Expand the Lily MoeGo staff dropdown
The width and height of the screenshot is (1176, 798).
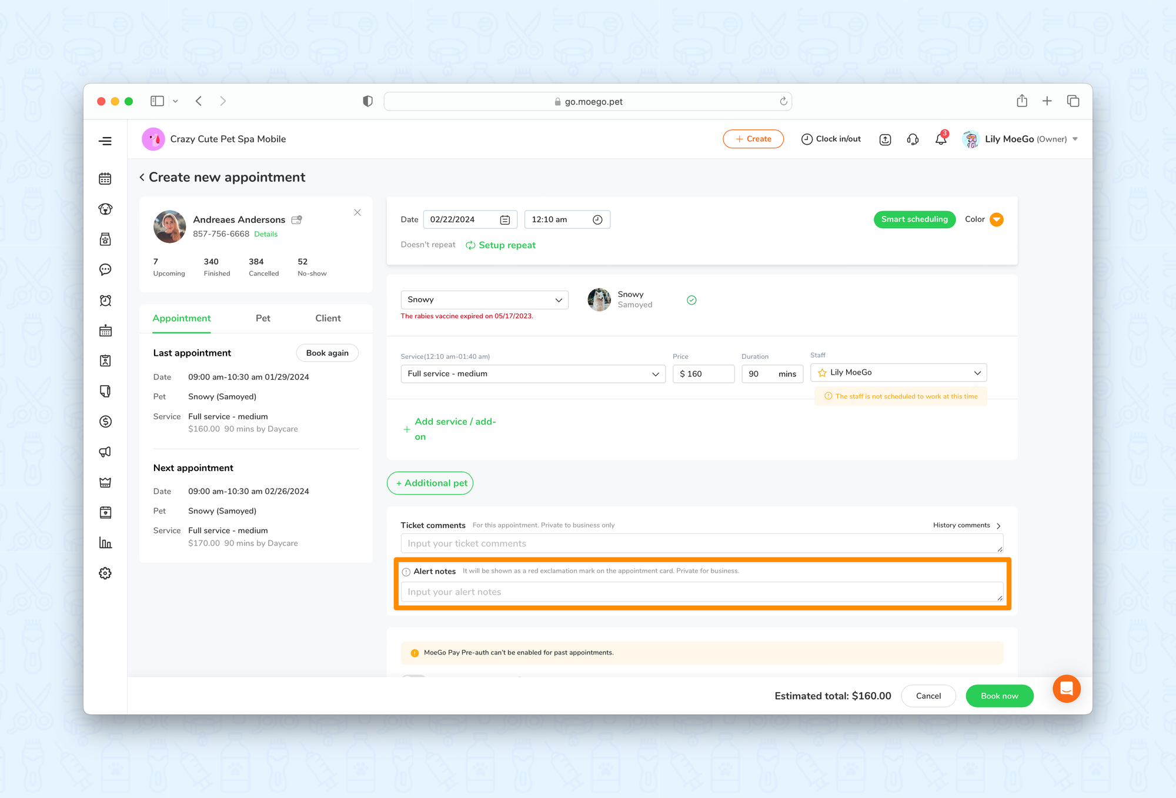coord(898,373)
